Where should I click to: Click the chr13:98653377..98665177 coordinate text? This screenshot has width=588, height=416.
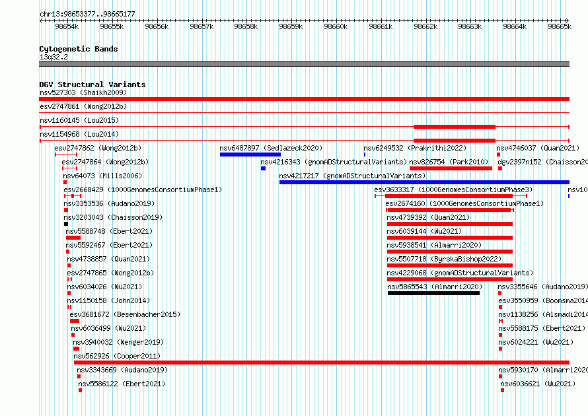click(x=87, y=14)
